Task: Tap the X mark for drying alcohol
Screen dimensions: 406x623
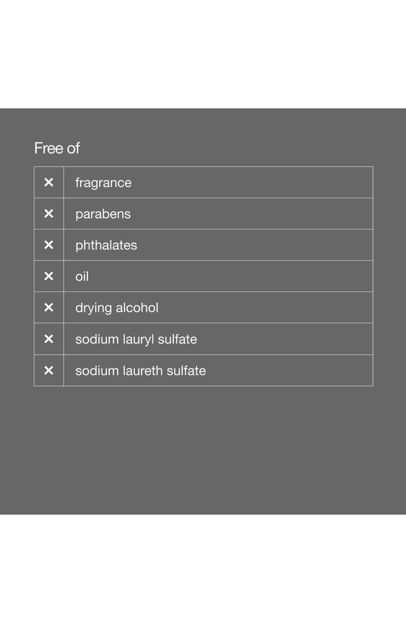Action: pos(48,307)
